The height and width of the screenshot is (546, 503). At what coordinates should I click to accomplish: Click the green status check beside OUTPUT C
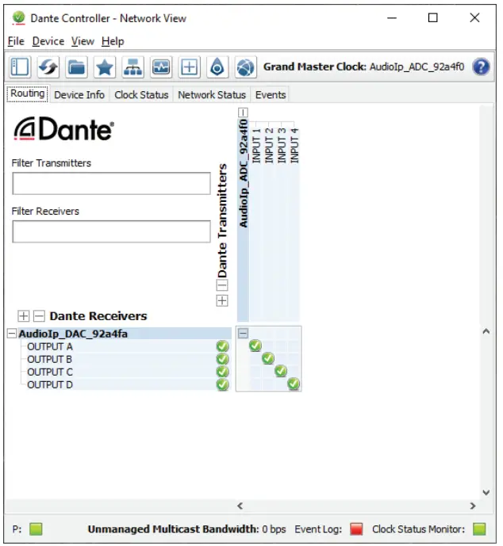(x=222, y=372)
